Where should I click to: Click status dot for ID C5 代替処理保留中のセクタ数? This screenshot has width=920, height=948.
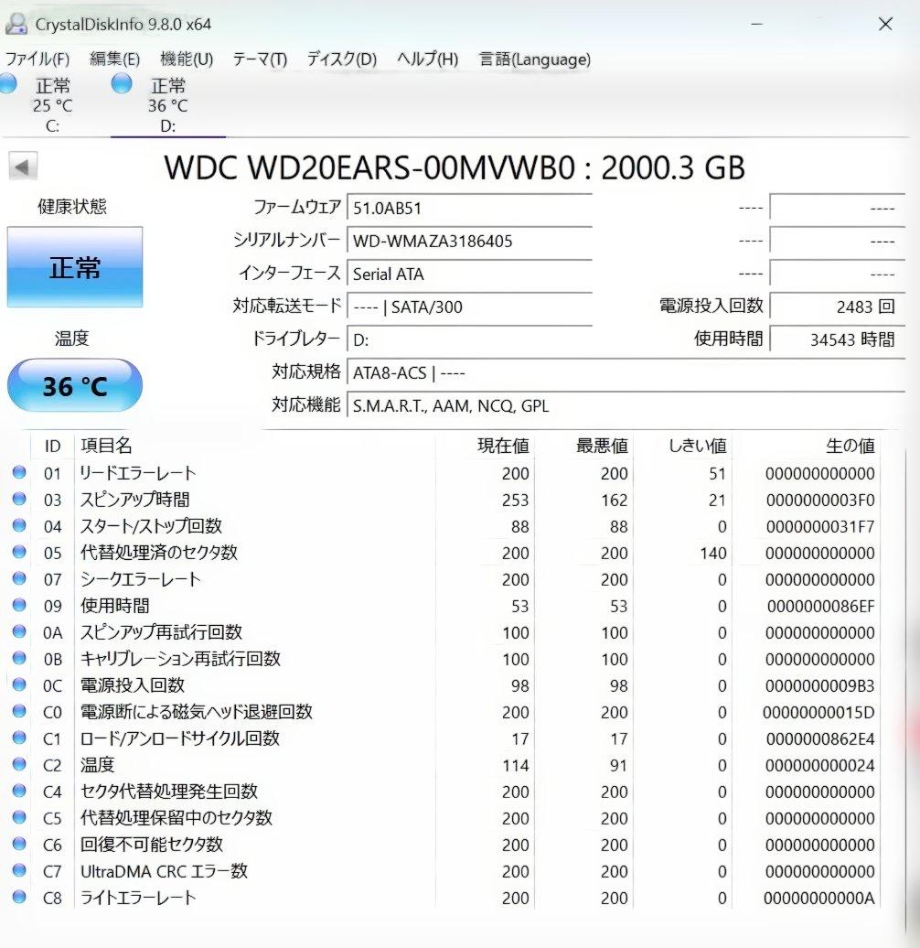(19, 817)
